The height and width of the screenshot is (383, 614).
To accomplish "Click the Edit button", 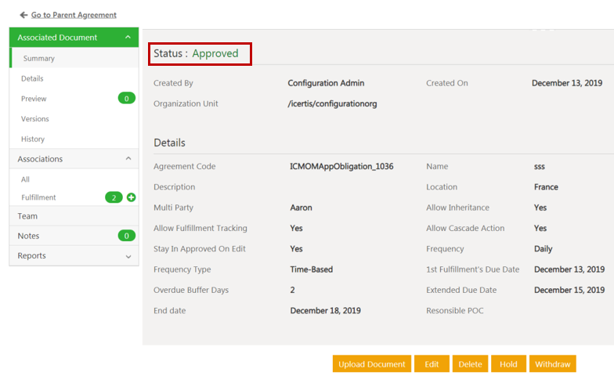I will pos(432,364).
